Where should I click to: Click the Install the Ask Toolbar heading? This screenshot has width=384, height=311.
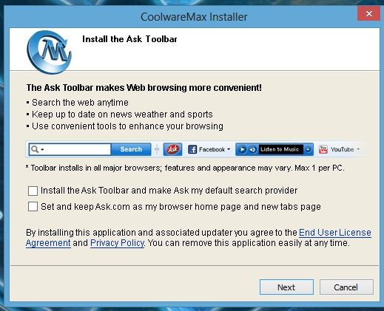(x=129, y=39)
